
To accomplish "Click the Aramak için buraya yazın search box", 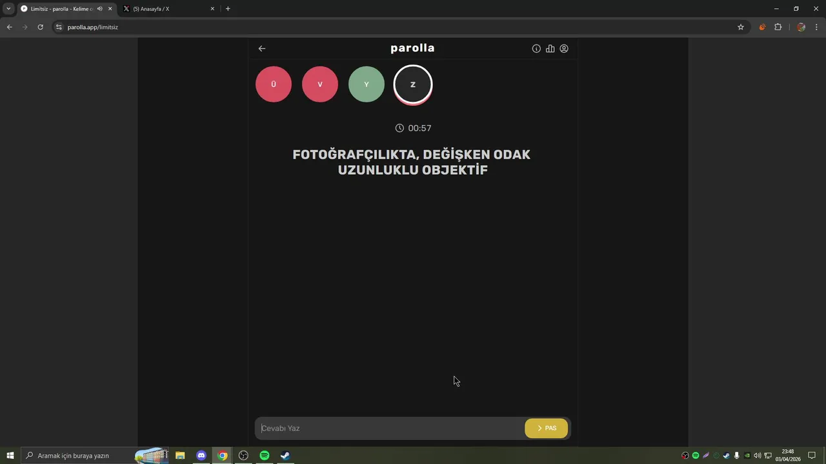I will 96,456.
